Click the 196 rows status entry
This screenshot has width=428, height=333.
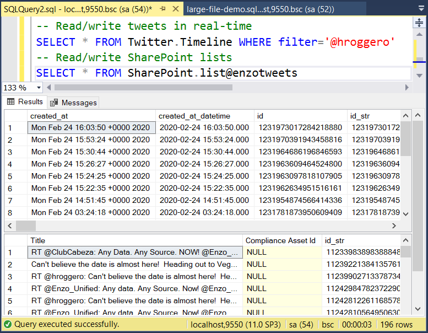pyautogui.click(x=397, y=325)
